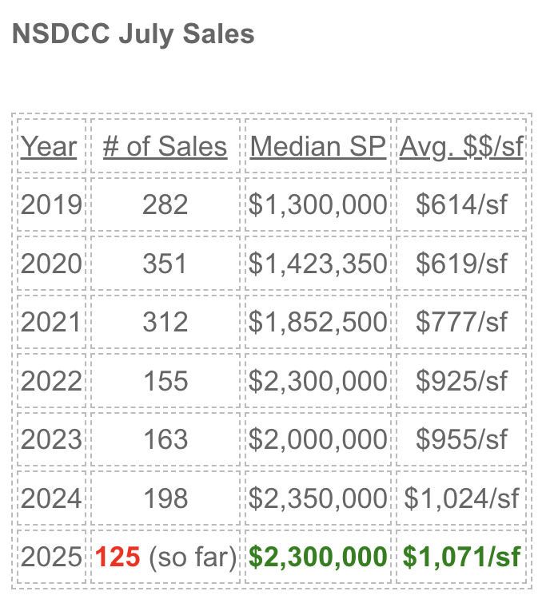Click the Median SP column header
The image size is (558, 615).
(318, 146)
